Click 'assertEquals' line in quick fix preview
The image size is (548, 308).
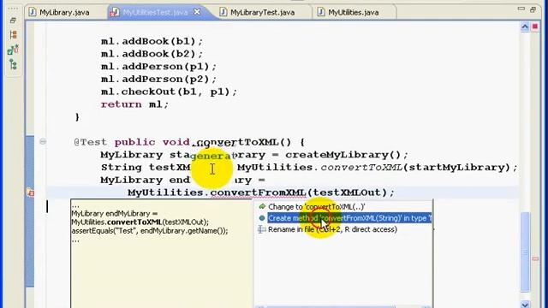[x=150, y=231]
